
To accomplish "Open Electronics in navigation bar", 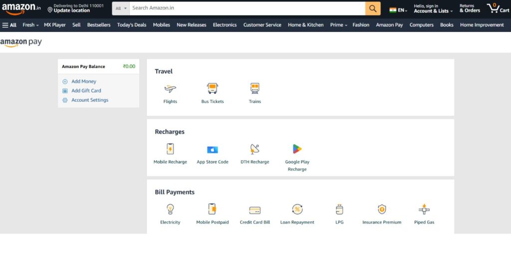I will tap(225, 25).
